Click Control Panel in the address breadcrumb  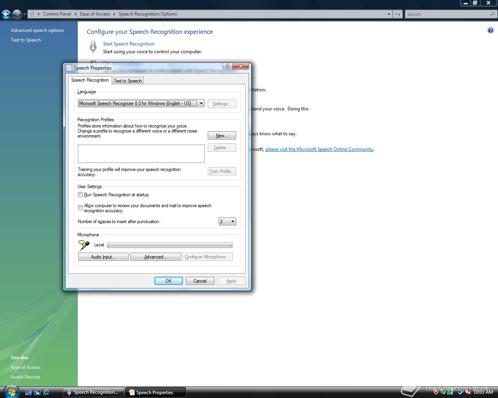[x=57, y=14]
